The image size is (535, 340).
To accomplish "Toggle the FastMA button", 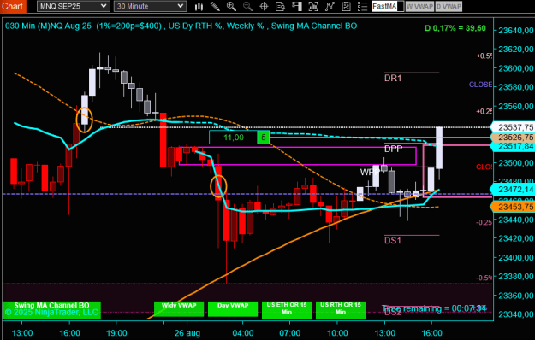I will point(388,6).
